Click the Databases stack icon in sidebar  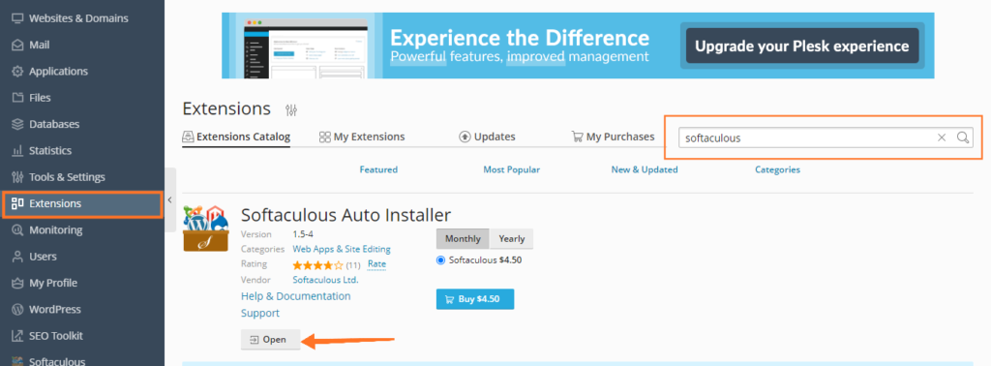point(17,125)
